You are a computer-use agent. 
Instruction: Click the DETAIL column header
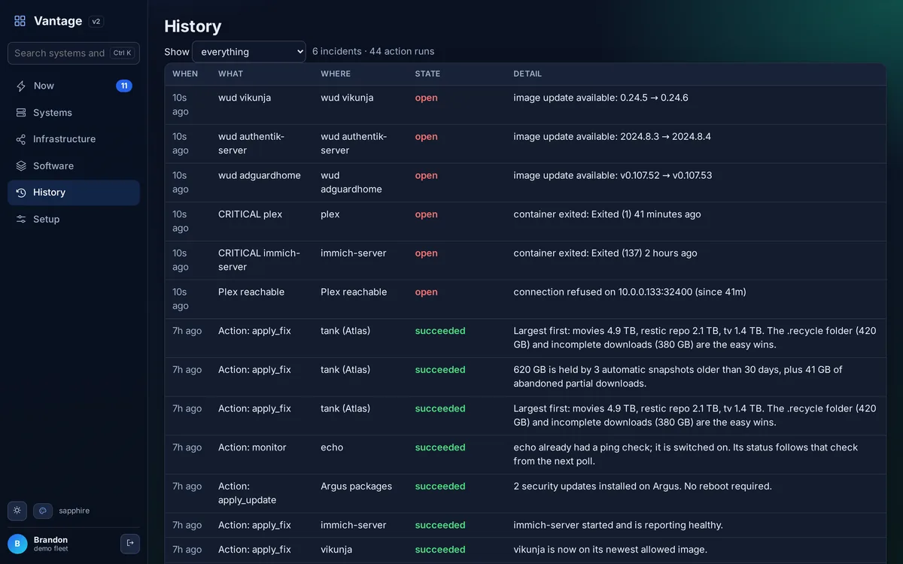point(528,74)
